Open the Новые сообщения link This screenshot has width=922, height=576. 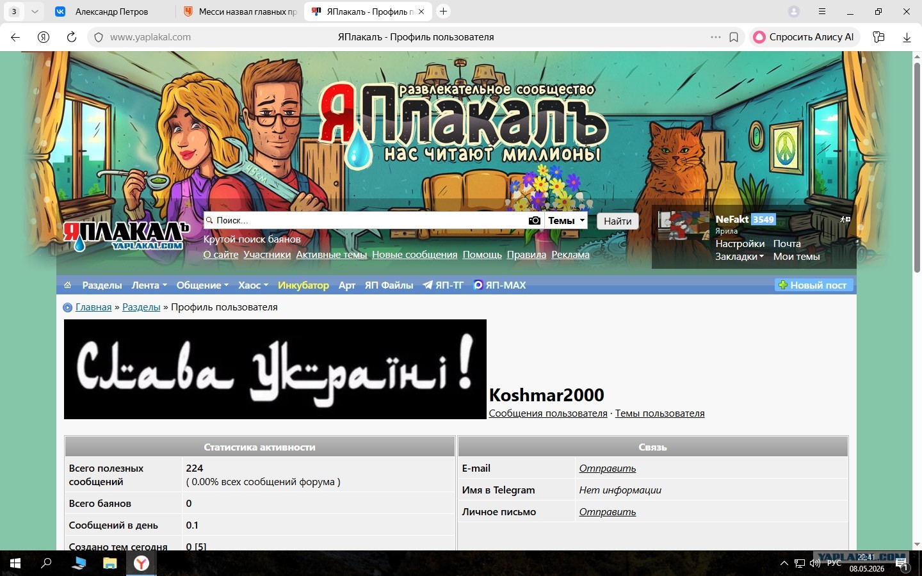415,255
